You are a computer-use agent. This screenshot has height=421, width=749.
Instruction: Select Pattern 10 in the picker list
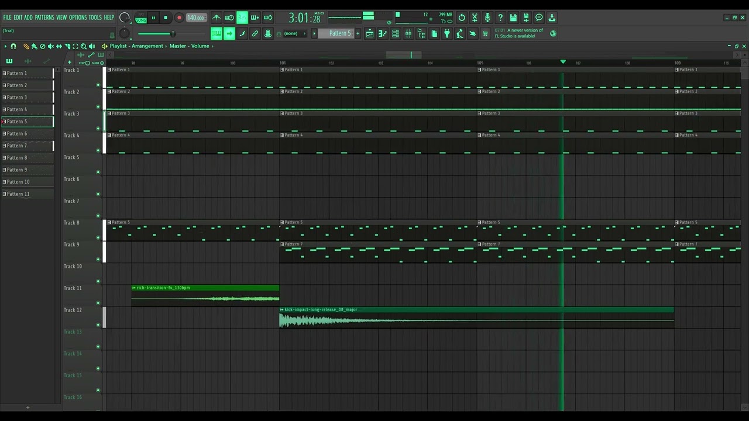point(28,182)
